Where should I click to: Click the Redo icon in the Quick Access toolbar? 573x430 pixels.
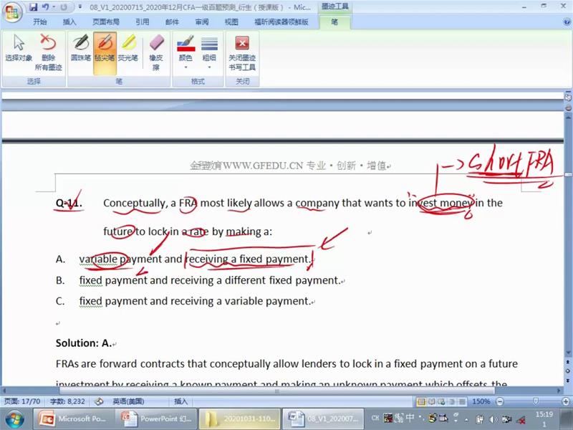pyautogui.click(x=64, y=7)
